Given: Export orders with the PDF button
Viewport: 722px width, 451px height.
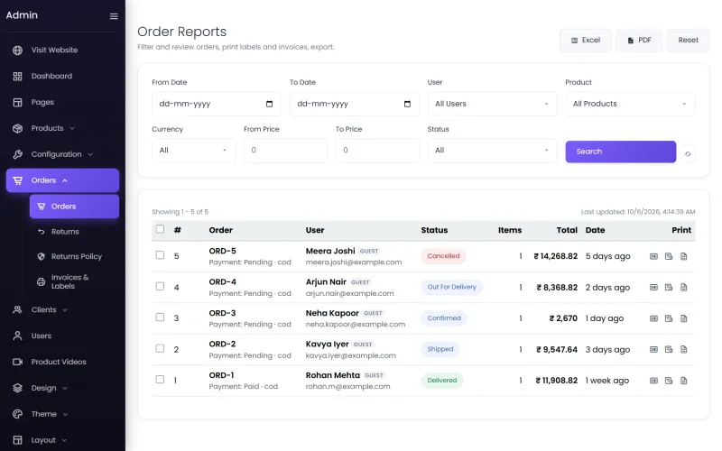Looking at the screenshot, I should pos(639,41).
